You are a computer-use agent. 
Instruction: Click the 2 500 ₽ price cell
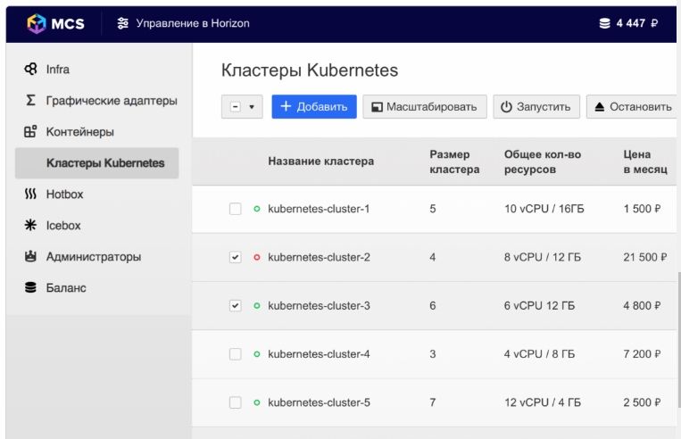point(642,402)
